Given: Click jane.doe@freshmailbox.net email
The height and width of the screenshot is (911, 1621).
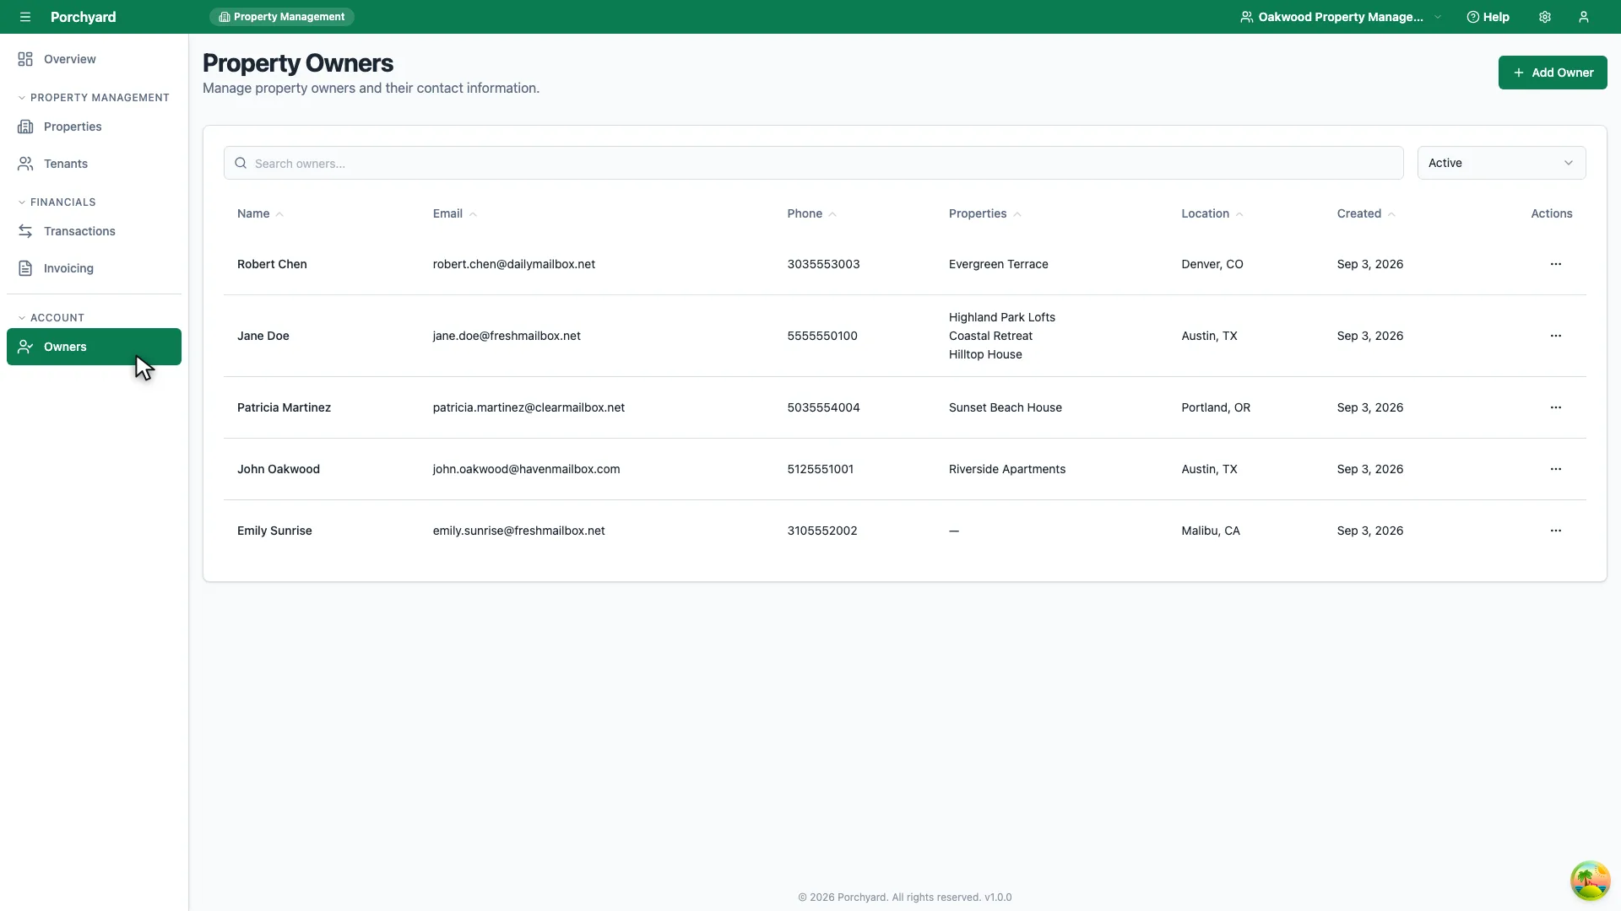Looking at the screenshot, I should click(507, 336).
